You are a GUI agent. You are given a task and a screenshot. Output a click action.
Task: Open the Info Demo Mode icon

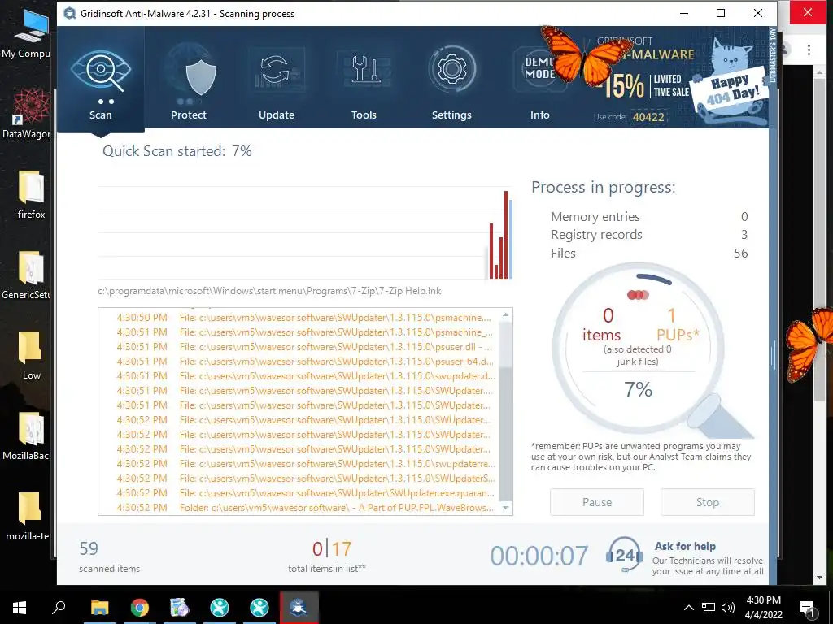click(539, 68)
